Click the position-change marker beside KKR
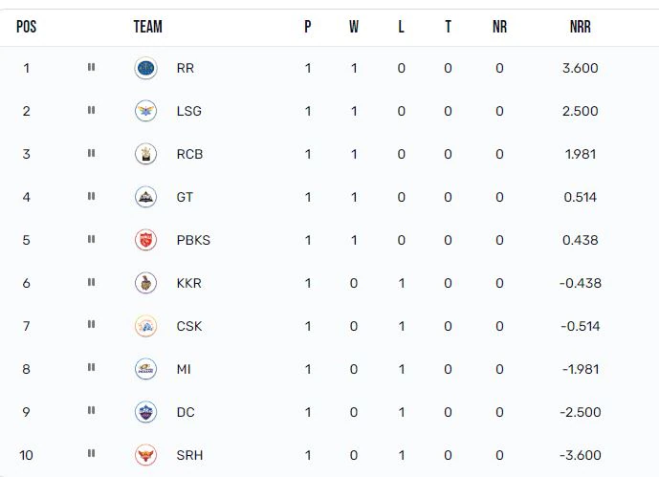The height and width of the screenshot is (477, 659). [x=91, y=283]
